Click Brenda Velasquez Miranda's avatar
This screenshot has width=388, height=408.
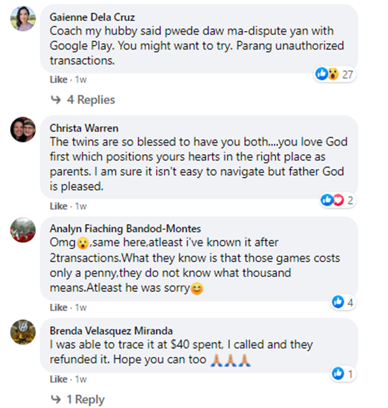click(23, 332)
